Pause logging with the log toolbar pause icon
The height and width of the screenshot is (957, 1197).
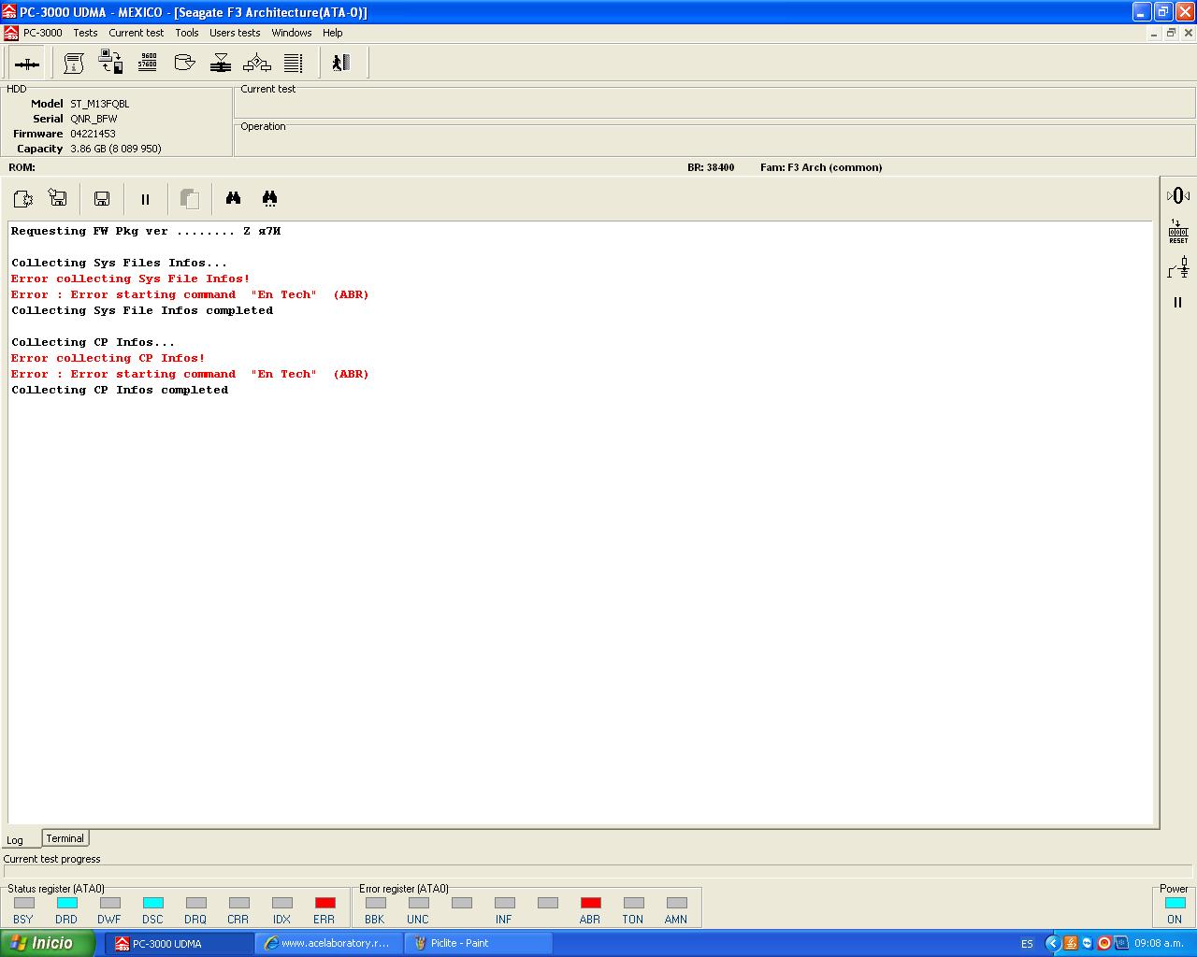[145, 199]
